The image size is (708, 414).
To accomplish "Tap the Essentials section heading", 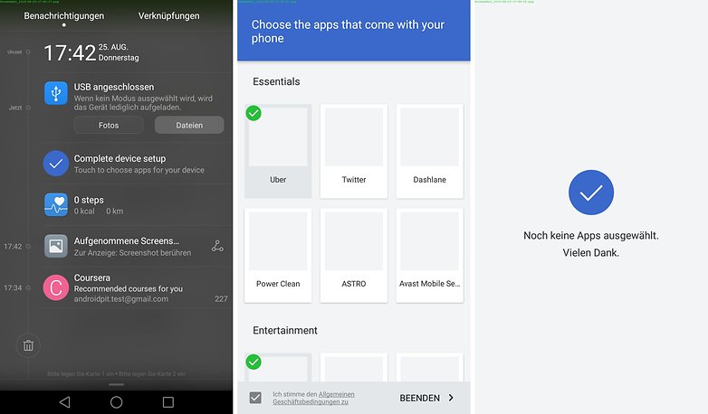I will (276, 81).
